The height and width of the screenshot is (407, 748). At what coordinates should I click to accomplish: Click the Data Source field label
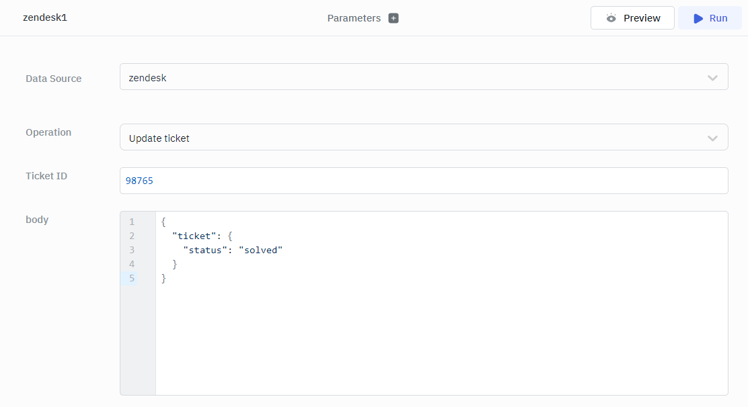pos(53,79)
